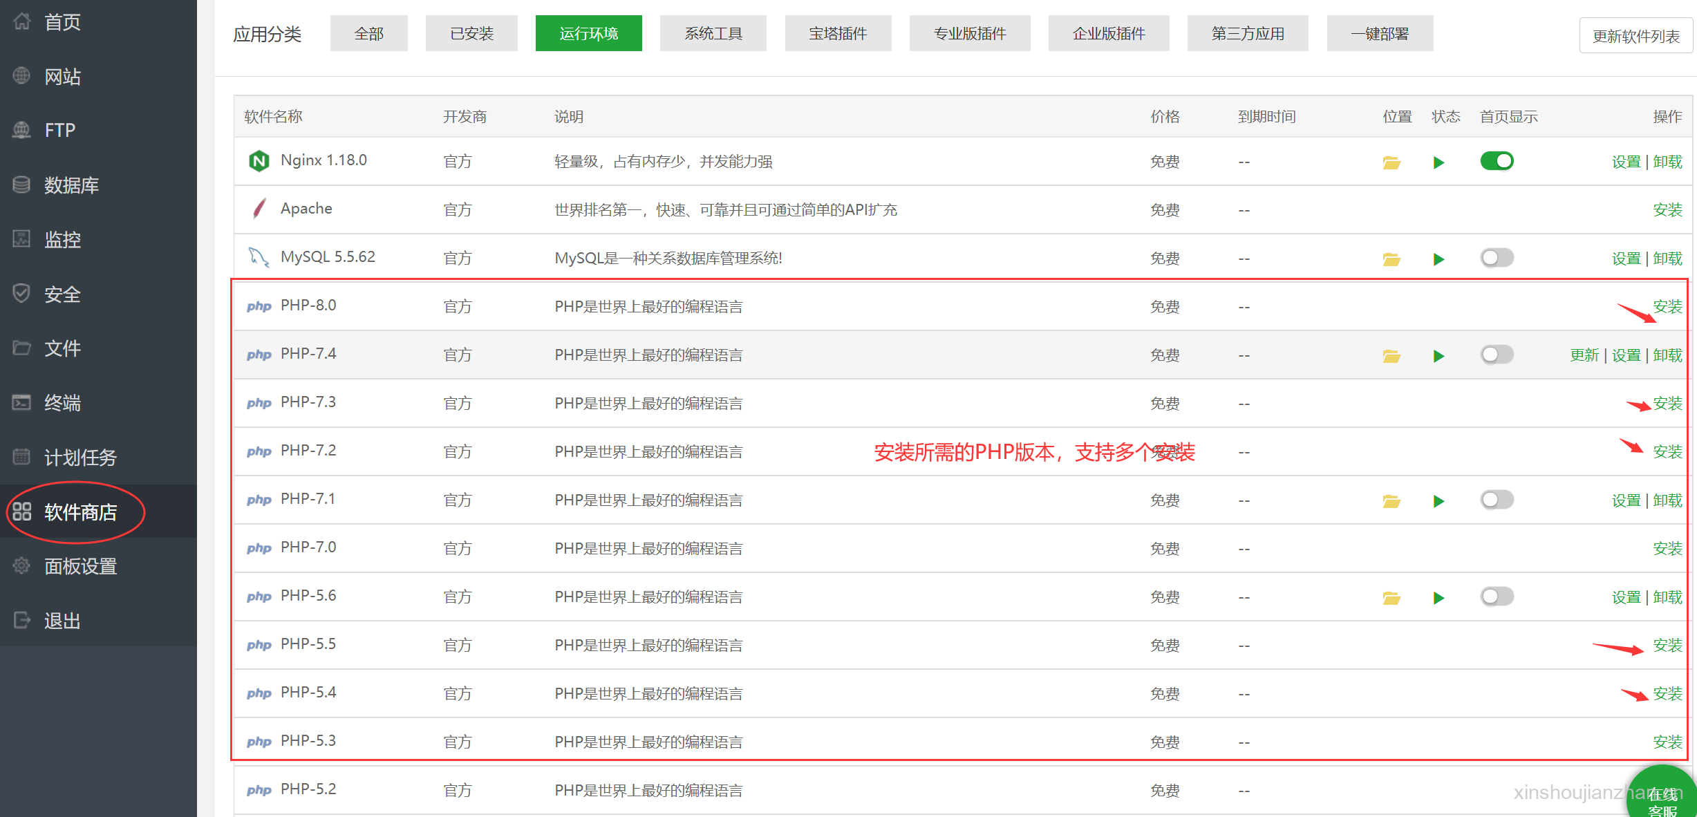
Task: Open 设置 for PHP-7.1
Action: pos(1626,500)
